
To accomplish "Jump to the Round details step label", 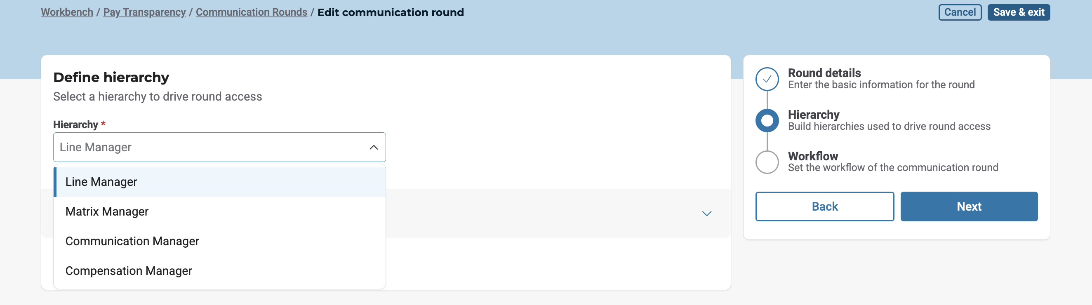I will tap(824, 73).
